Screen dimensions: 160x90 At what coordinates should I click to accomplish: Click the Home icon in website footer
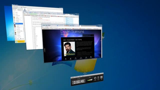click(x=66, y=59)
